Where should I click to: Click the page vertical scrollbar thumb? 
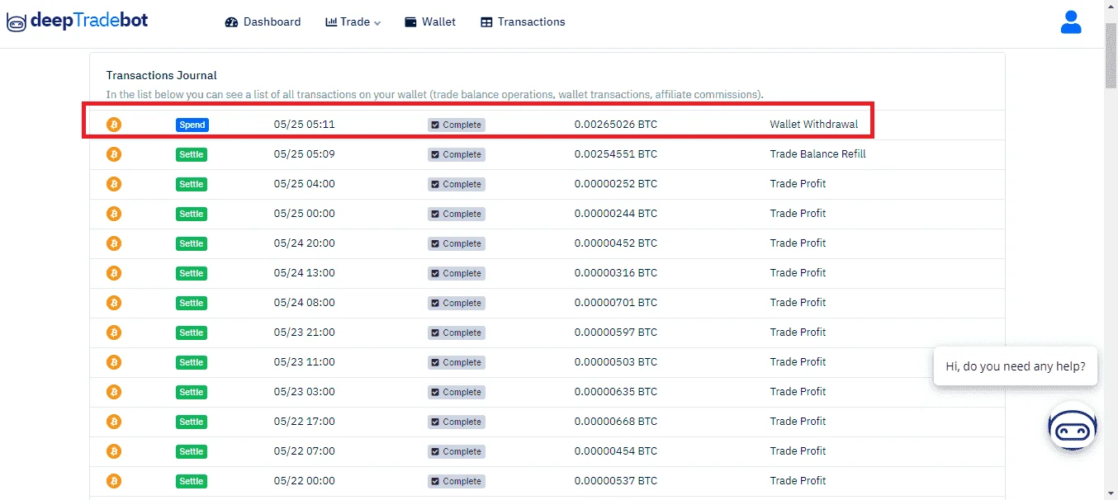(x=1111, y=55)
